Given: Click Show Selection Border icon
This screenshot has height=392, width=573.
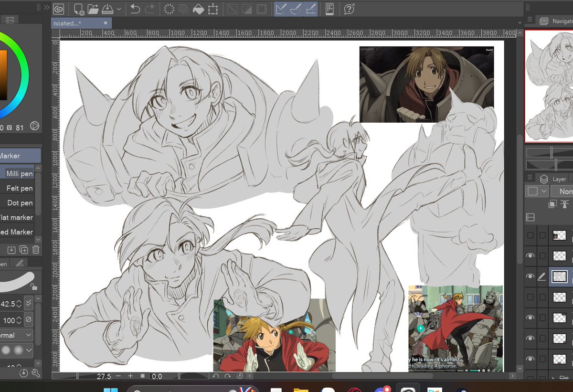Looking at the screenshot, I should tap(262, 9).
